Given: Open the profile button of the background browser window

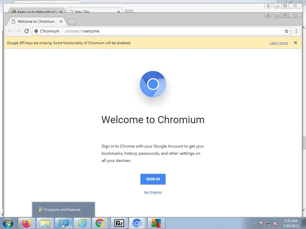Looking at the screenshot, I should tap(268, 6).
